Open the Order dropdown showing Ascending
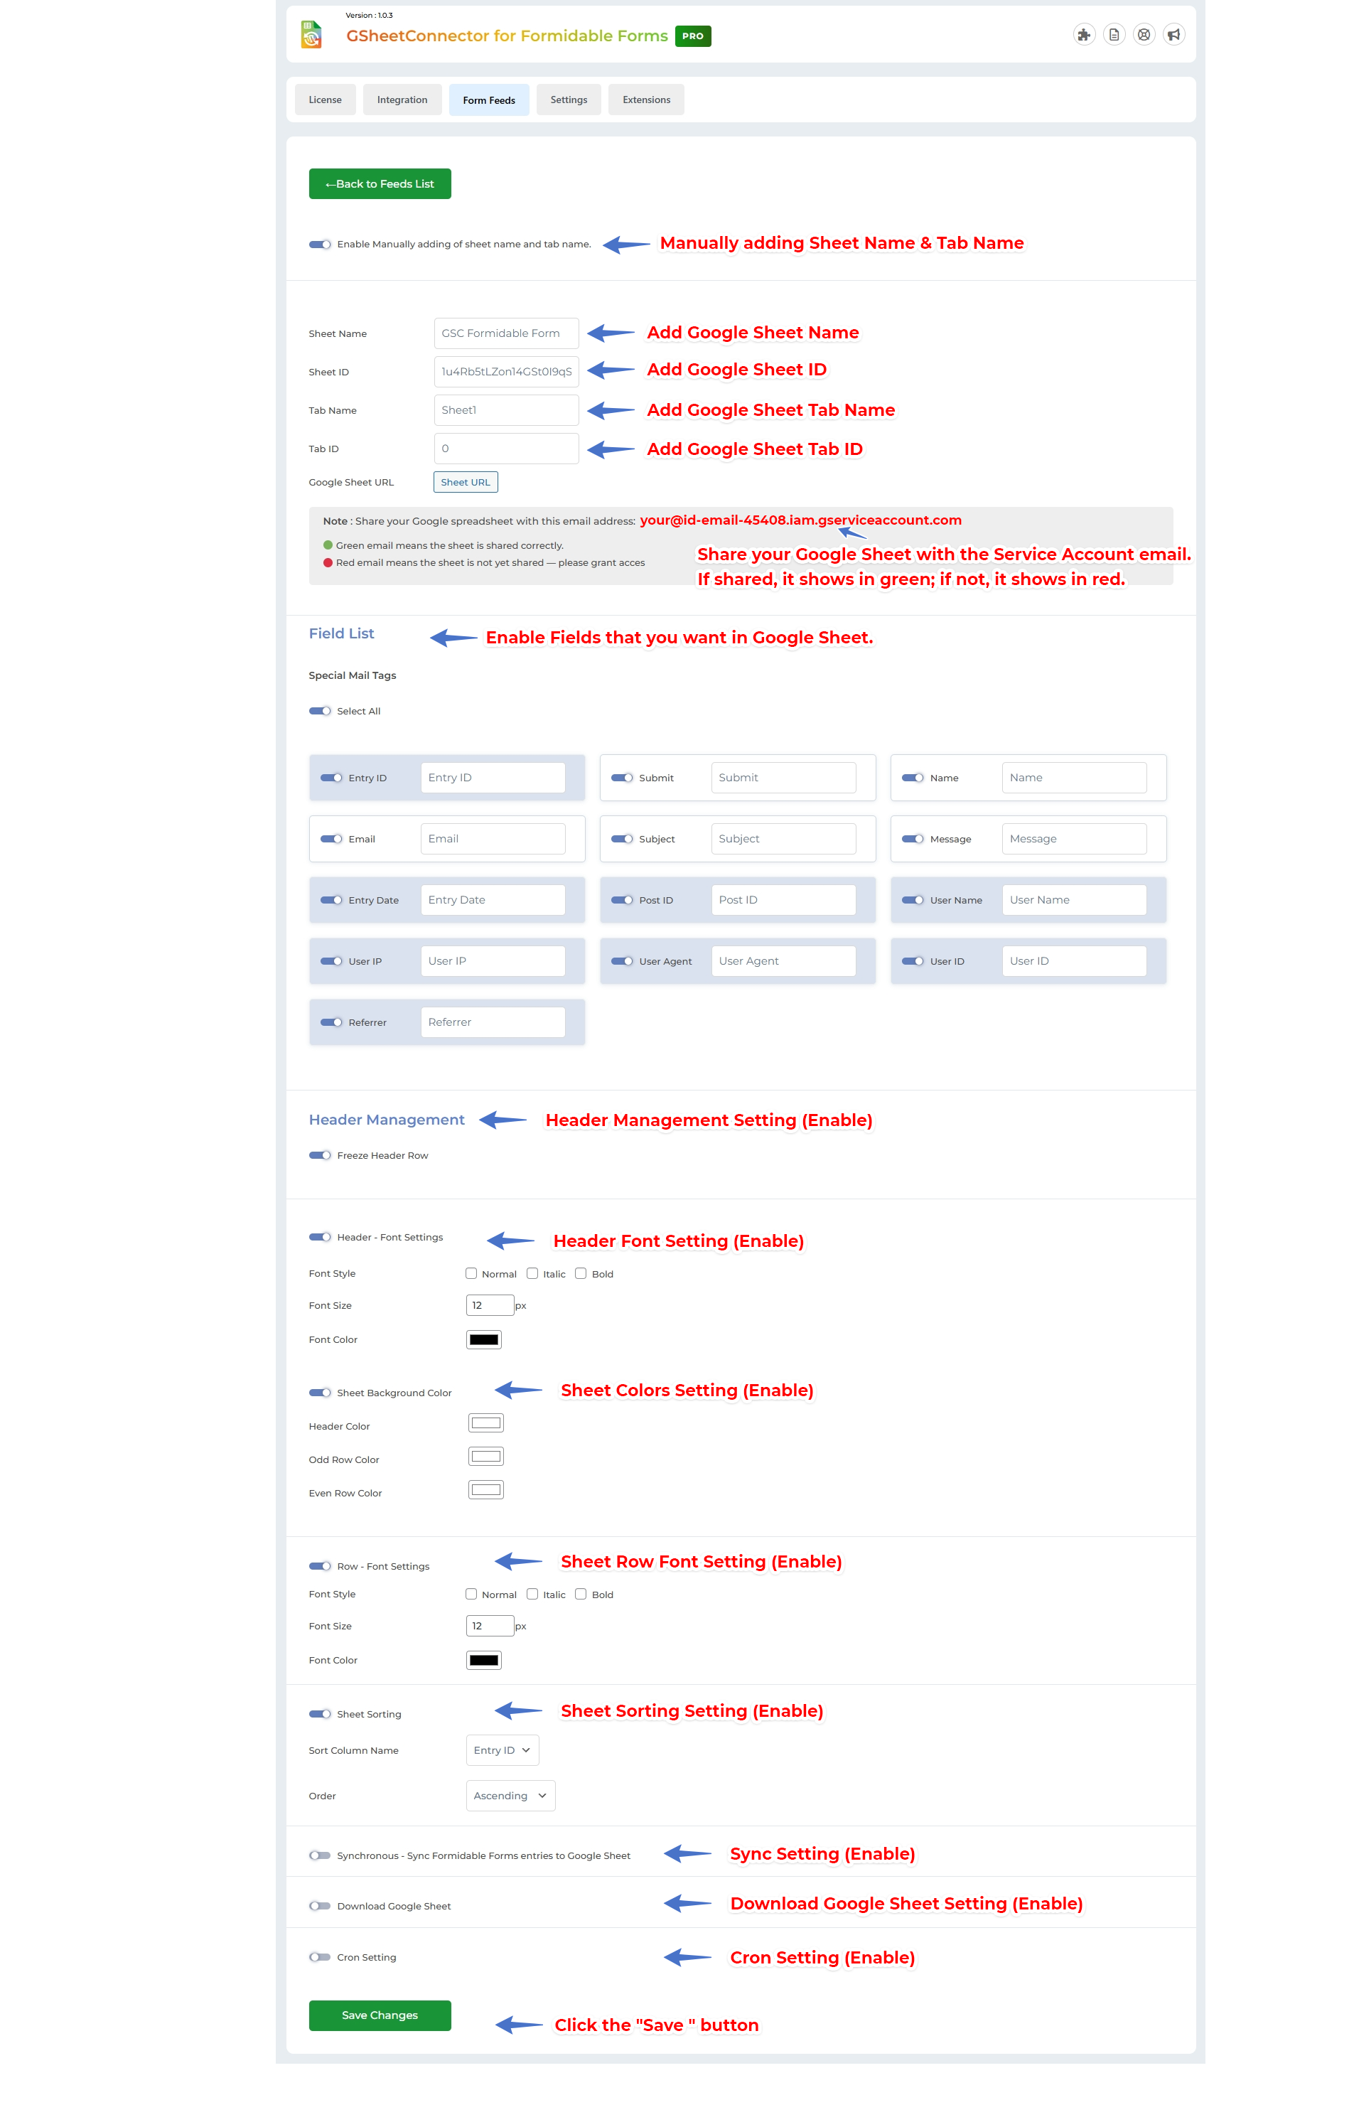The image size is (1354, 2127). (x=510, y=1796)
